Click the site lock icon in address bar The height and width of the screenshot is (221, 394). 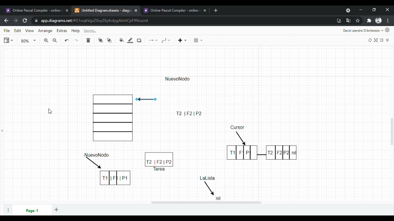coord(36,21)
